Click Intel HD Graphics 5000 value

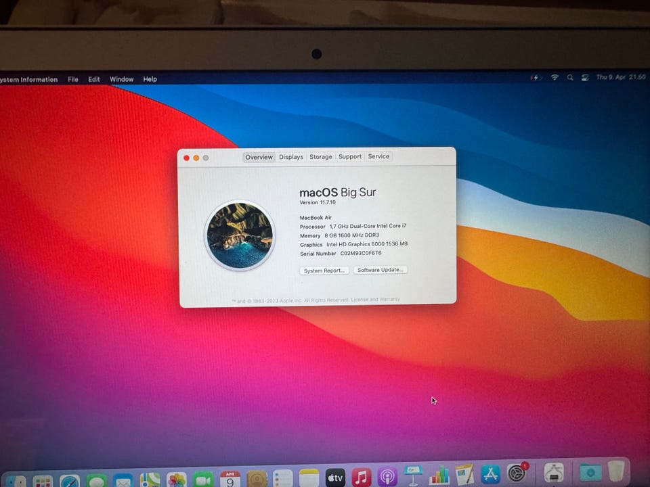tap(367, 244)
